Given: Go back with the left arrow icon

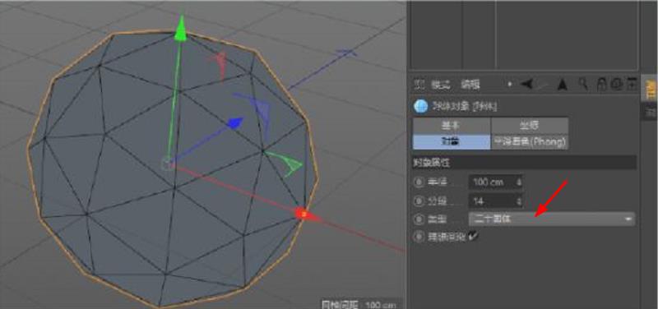Looking at the screenshot, I should click(x=526, y=85).
